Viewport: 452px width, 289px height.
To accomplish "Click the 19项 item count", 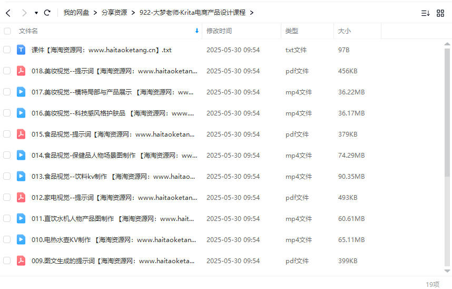I will tap(433, 284).
